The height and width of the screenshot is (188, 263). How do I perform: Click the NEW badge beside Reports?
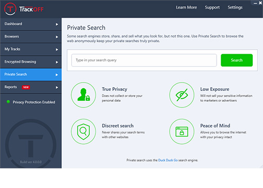click(x=26, y=87)
